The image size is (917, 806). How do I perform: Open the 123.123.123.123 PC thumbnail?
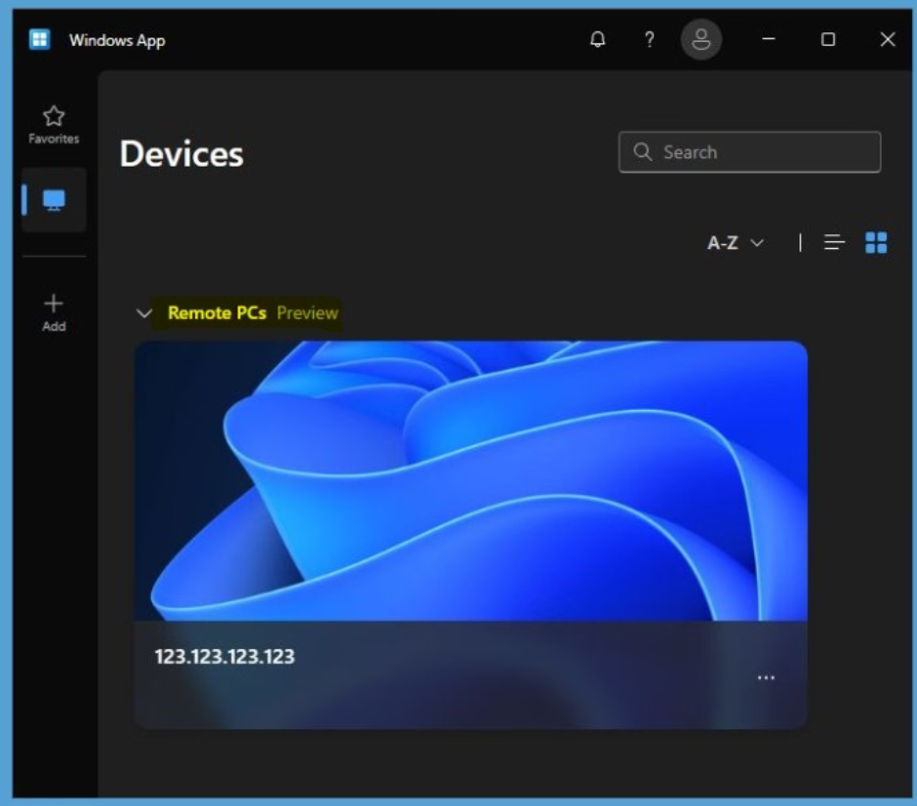click(x=471, y=480)
